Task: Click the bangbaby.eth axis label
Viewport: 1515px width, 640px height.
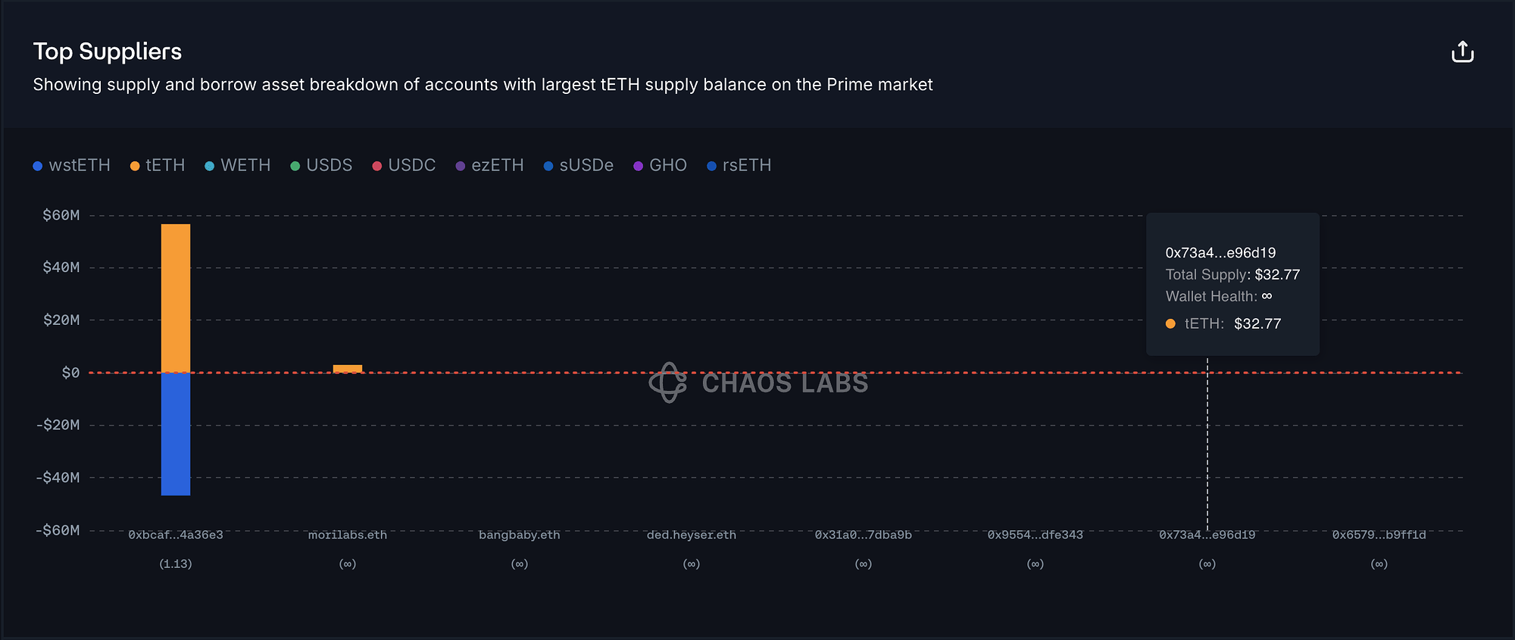Action: pyautogui.click(x=520, y=535)
